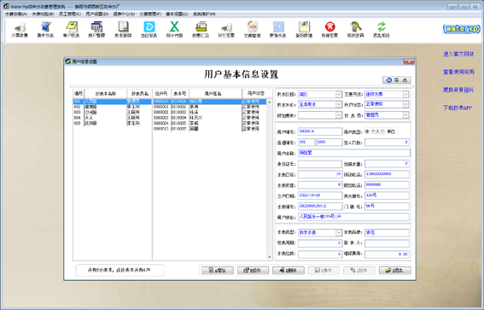Open the 用户设置(D) menu
The image size is (484, 310).
click(97, 14)
